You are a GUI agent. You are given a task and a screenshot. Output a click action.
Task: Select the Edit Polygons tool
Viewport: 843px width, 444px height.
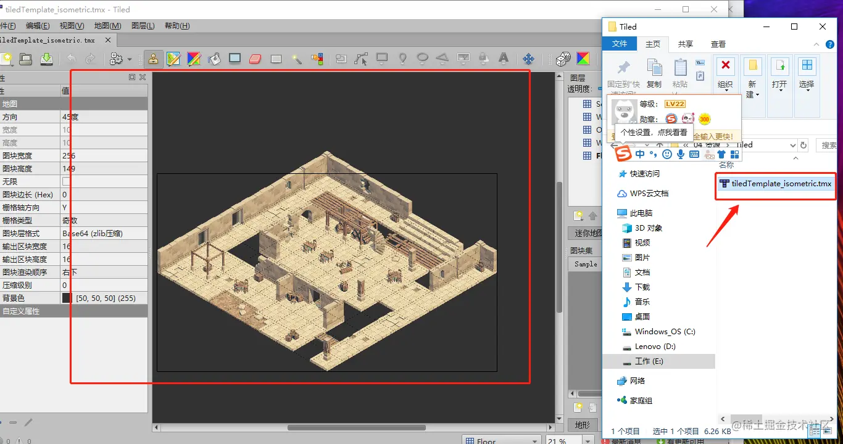361,59
